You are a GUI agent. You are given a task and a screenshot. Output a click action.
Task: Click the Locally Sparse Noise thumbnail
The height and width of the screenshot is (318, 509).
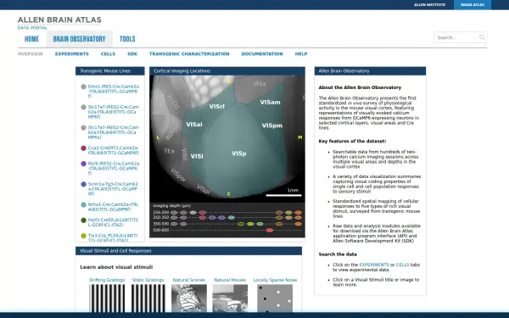coord(275,298)
